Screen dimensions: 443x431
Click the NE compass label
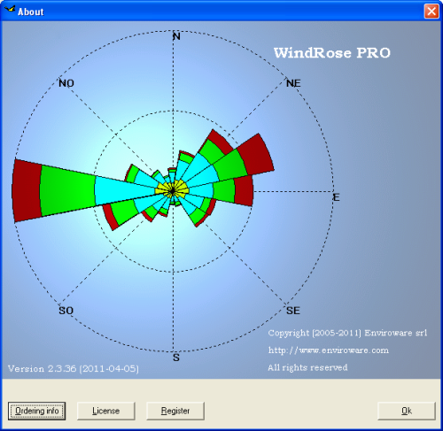click(x=293, y=83)
